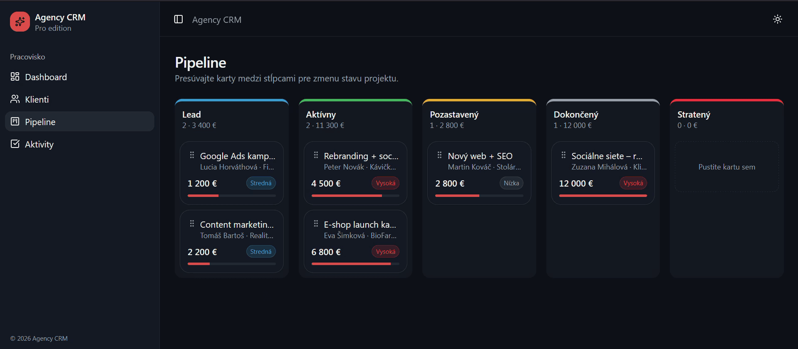Toggle the sidebar panel icon in header
Screen dimensions: 798x349
[178, 20]
